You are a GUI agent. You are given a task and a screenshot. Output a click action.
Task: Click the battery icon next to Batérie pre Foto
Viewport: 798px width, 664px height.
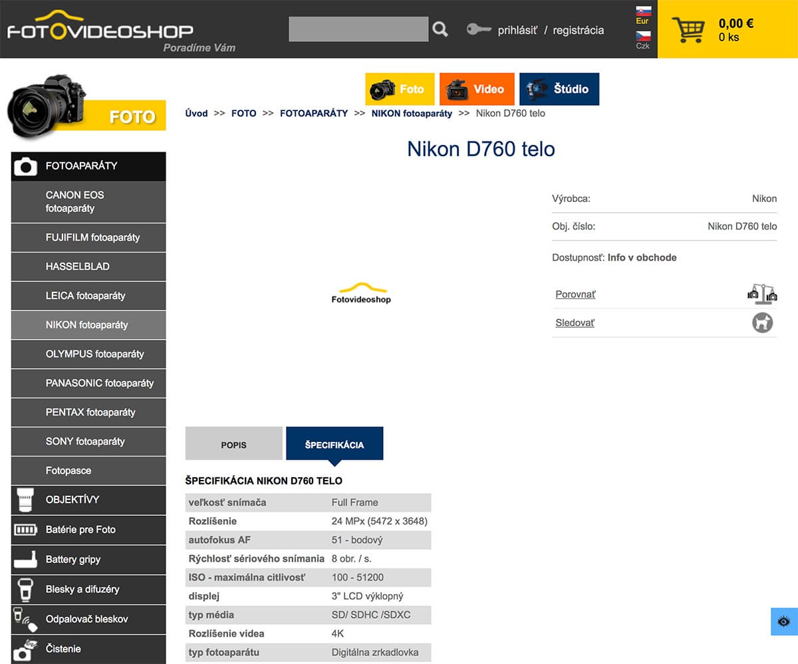pyautogui.click(x=25, y=530)
